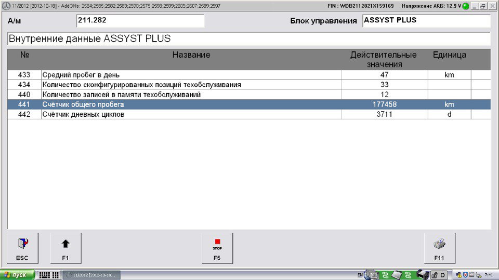Click the Блок управления field ASSYST PLUS
Viewport: 499px width, 280px height.
click(426, 21)
